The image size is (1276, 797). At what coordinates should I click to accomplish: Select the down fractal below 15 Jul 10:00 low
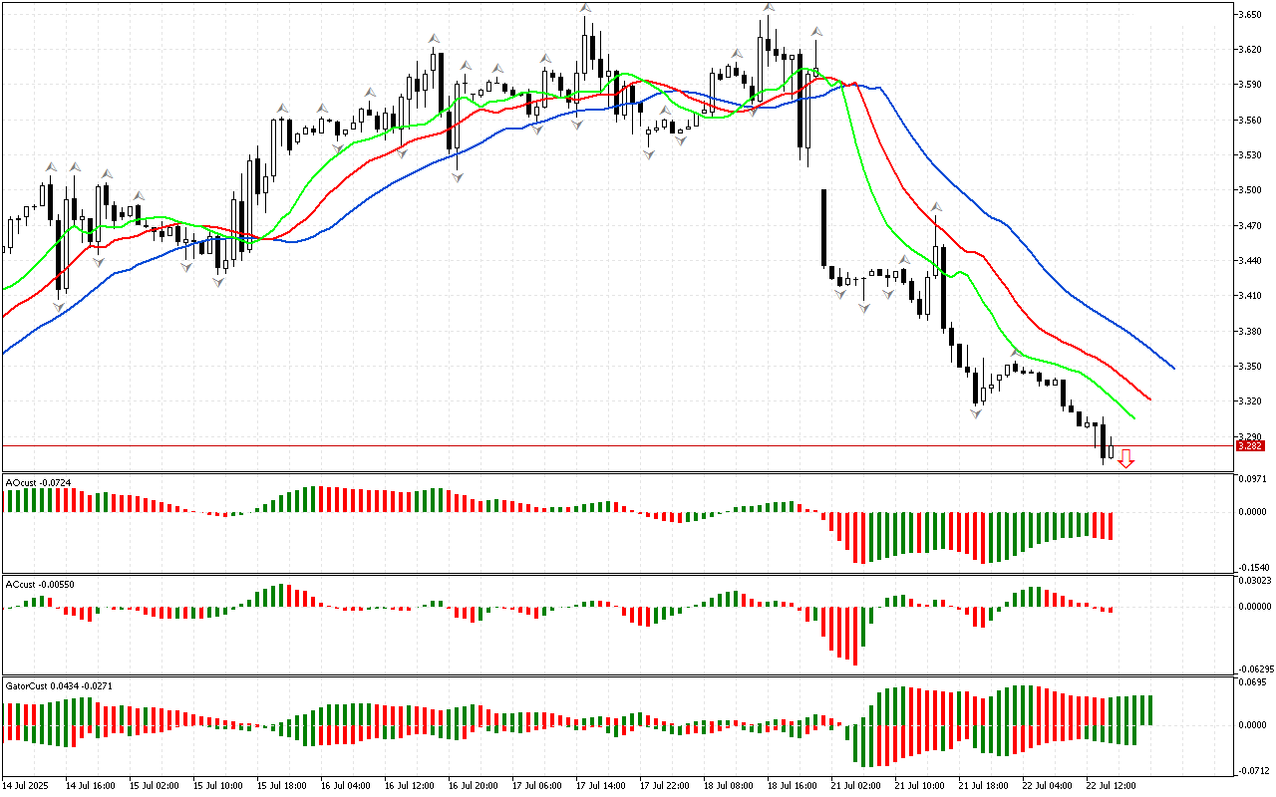point(218,282)
